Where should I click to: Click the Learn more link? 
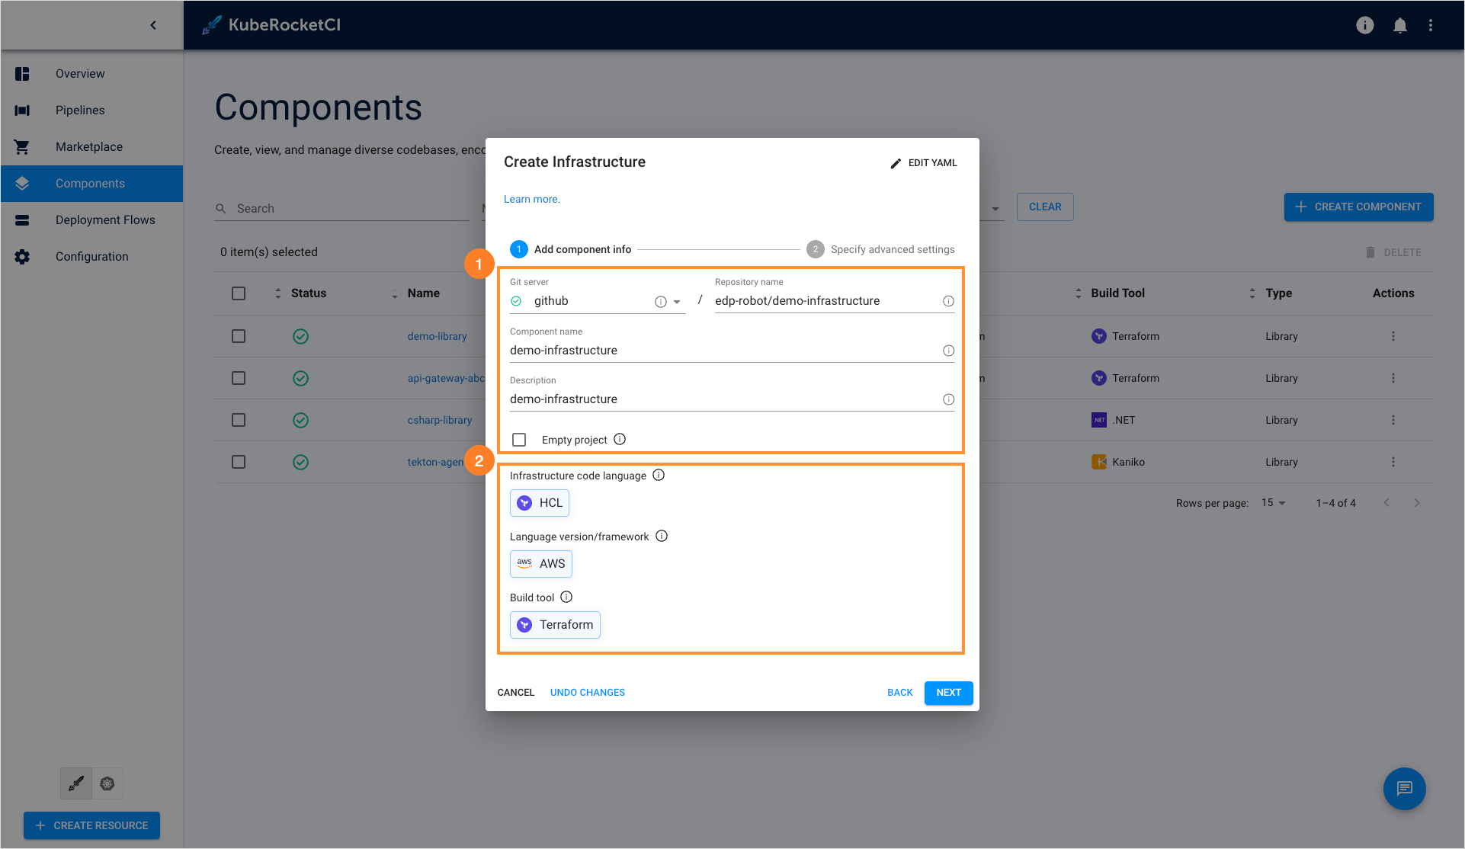pyautogui.click(x=533, y=198)
